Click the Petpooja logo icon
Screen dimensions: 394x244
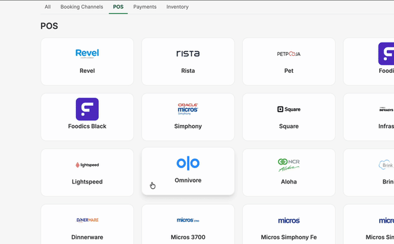tap(289, 54)
